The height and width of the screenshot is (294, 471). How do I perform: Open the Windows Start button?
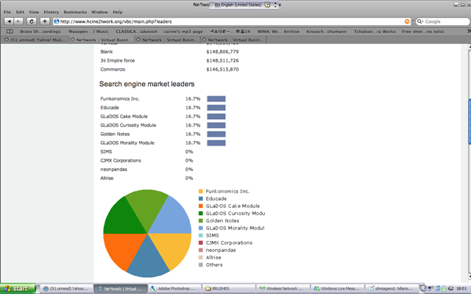[18, 289]
